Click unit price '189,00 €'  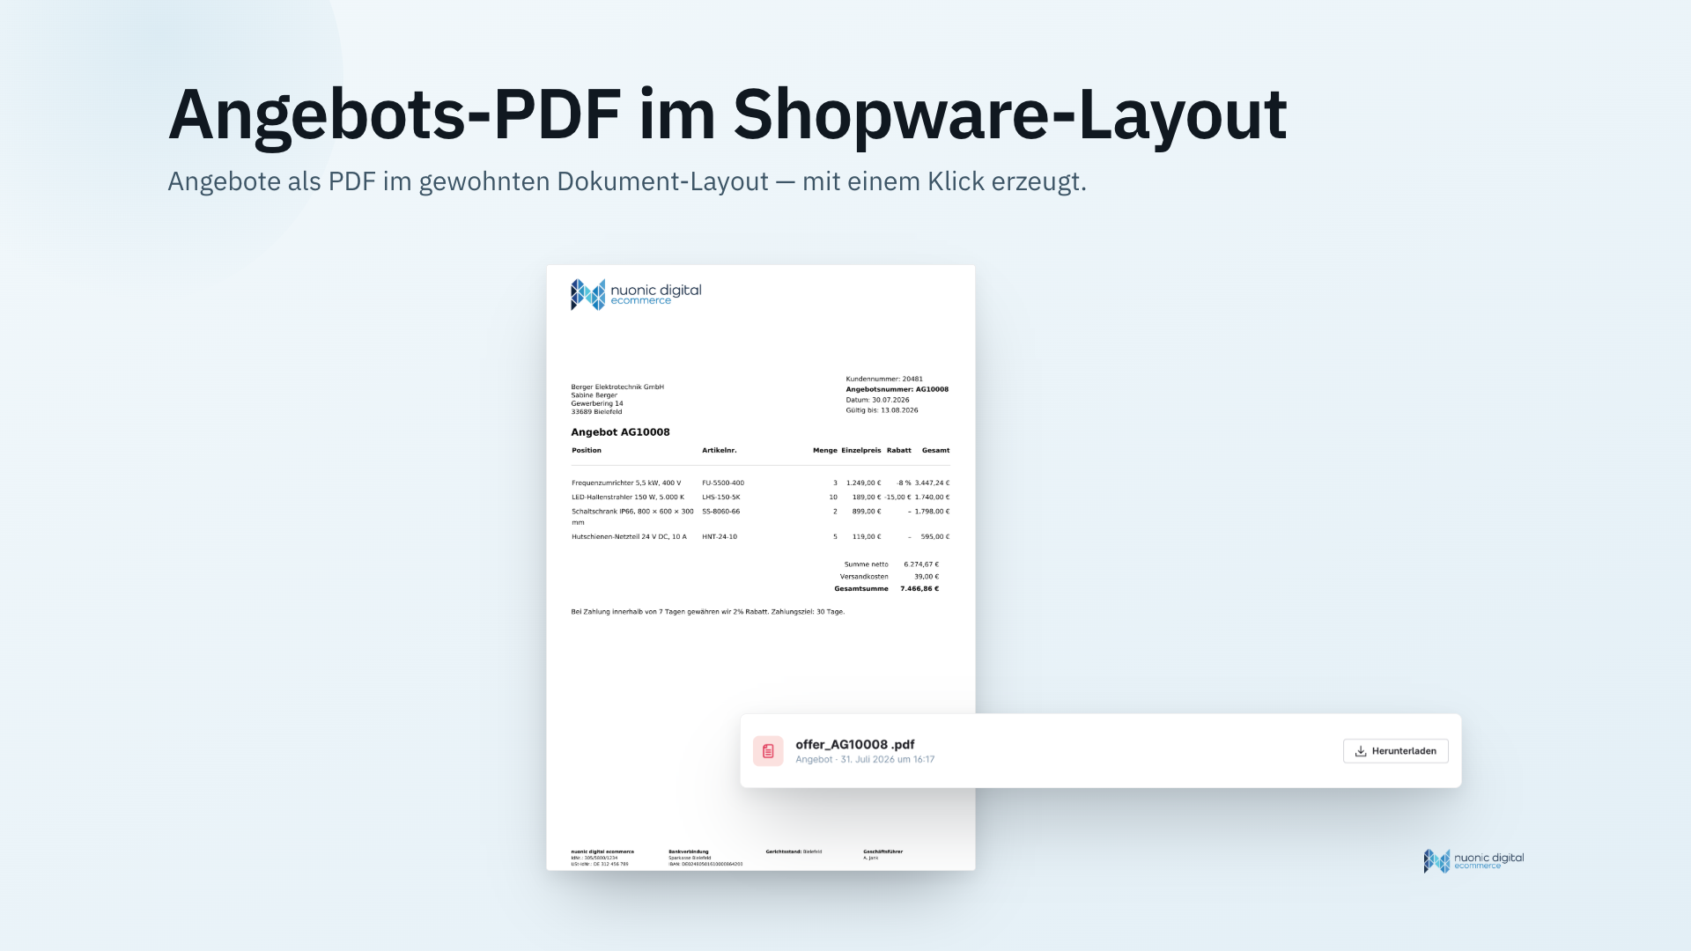[867, 498]
